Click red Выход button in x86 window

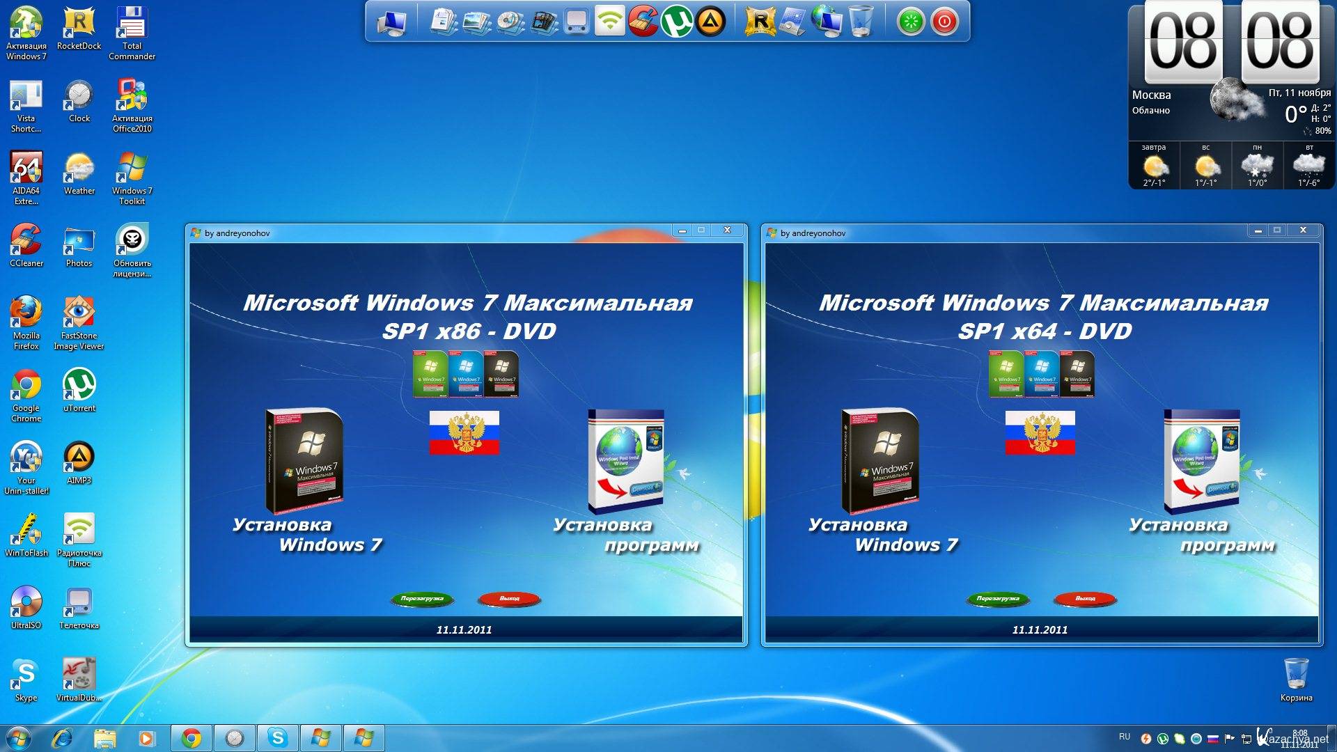point(509,599)
